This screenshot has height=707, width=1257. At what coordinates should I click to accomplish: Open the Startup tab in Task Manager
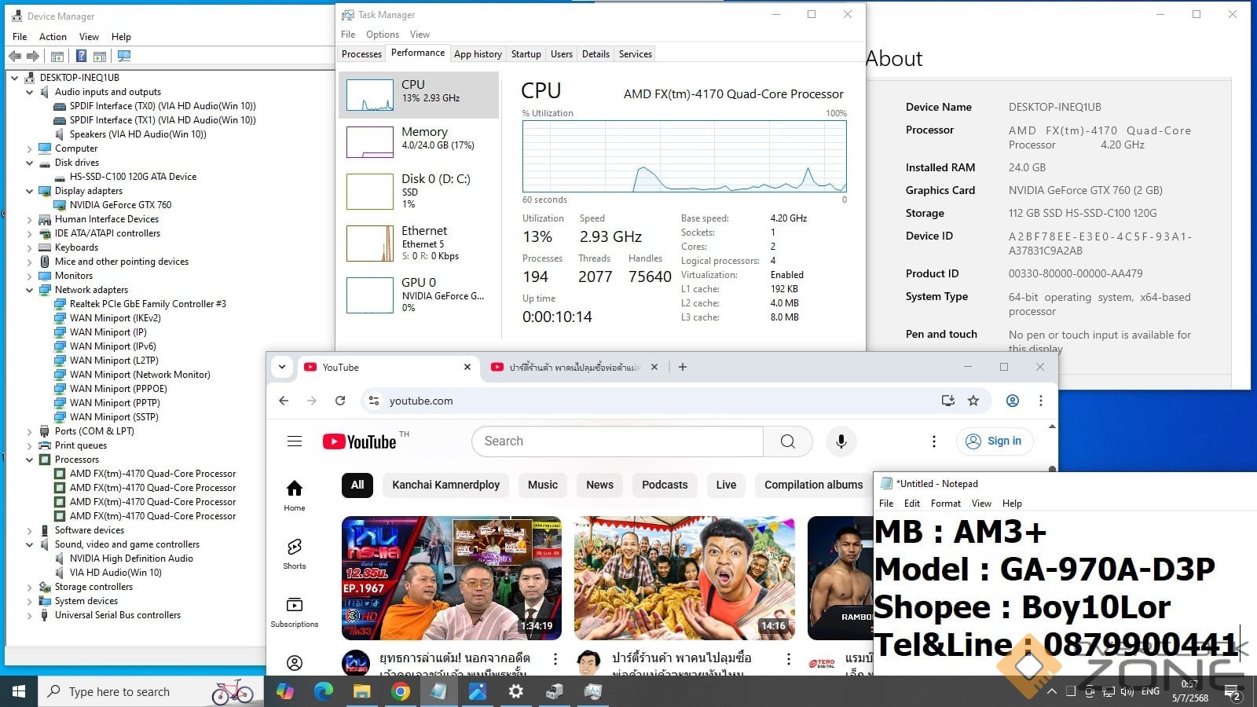pos(526,54)
